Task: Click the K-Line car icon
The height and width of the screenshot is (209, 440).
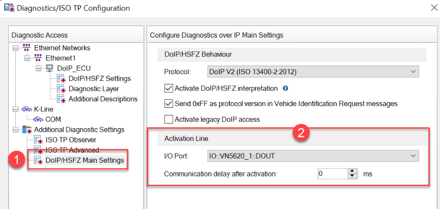Action: 26,109
